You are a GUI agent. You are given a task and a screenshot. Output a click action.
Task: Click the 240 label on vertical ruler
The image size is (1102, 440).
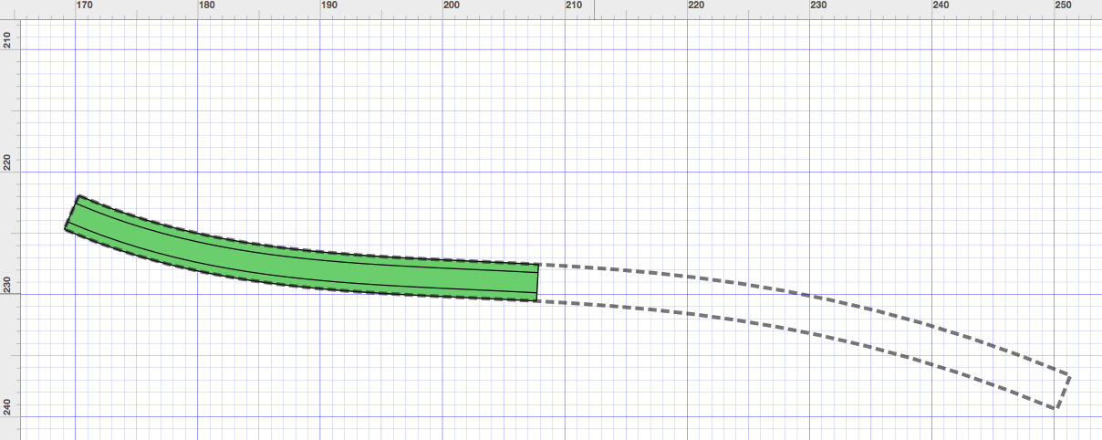coord(8,409)
